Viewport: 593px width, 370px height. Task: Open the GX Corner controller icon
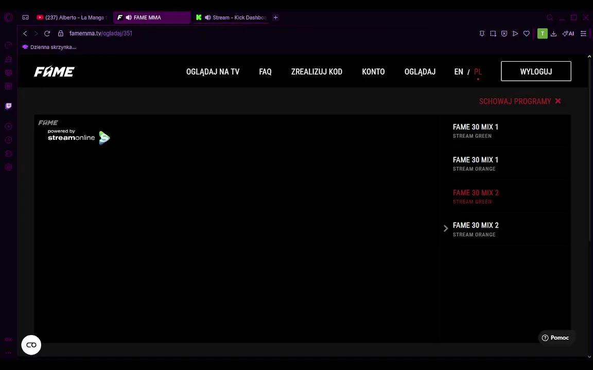tap(25, 17)
